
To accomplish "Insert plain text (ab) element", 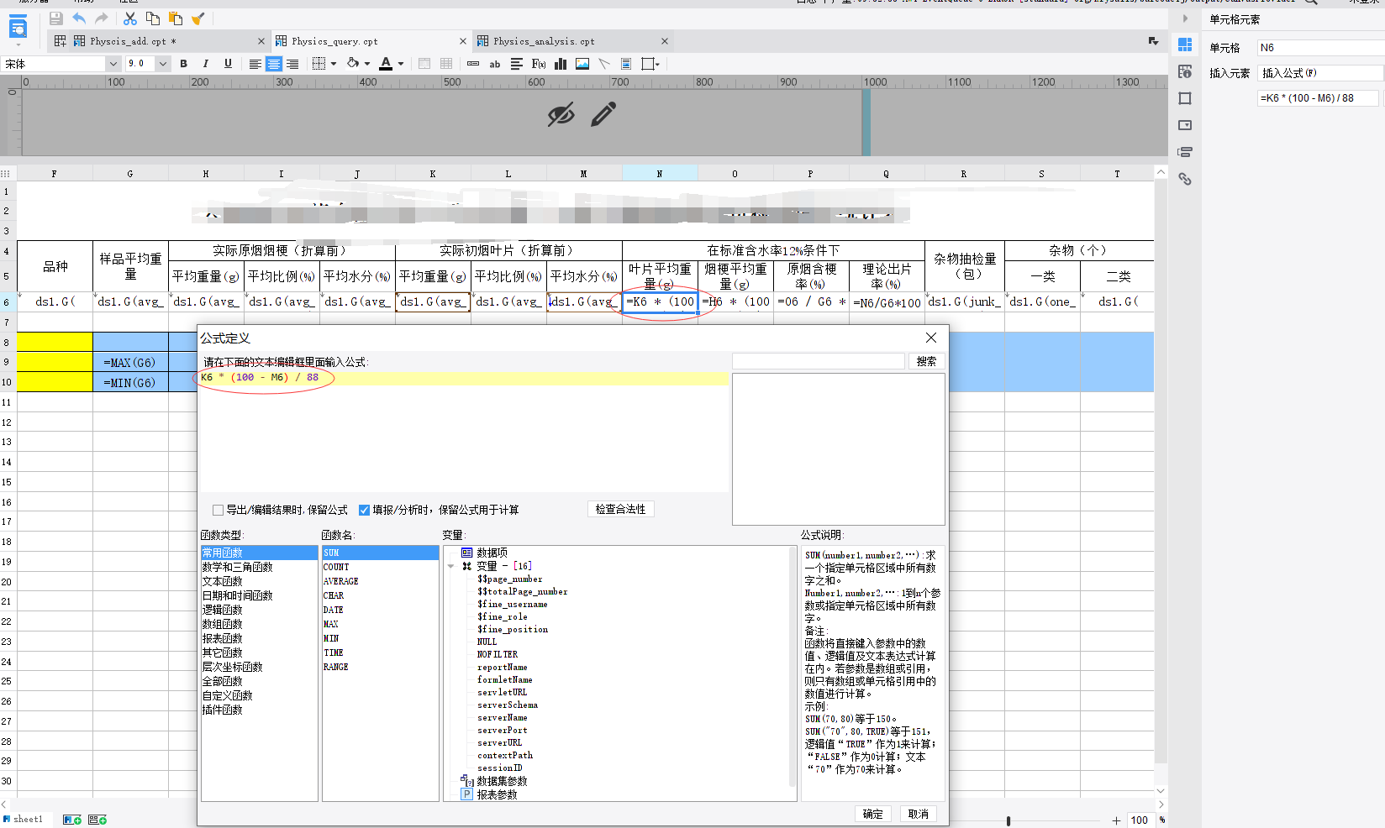I will click(x=495, y=64).
